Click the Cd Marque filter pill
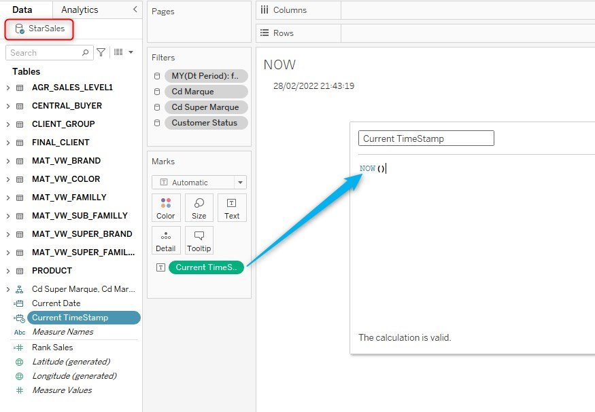Screen dimensions: 595x412 click(206, 92)
